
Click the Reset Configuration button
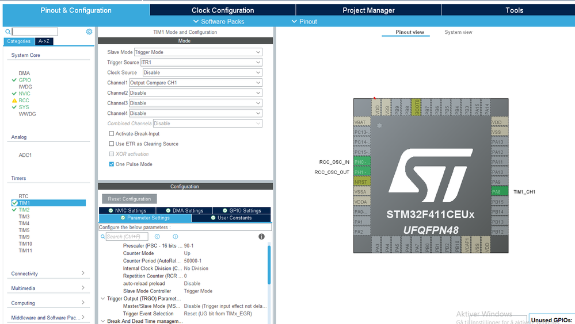130,199
